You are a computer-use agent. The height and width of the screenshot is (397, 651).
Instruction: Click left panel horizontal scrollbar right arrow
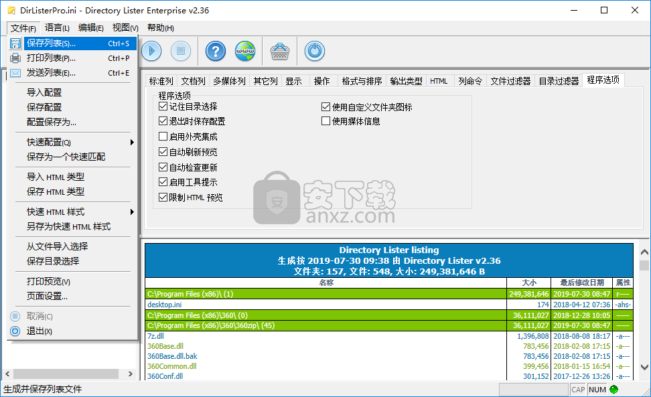131,374
